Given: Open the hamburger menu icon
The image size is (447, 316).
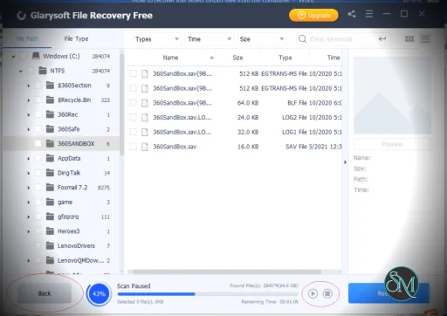Looking at the screenshot, I should (369, 14).
